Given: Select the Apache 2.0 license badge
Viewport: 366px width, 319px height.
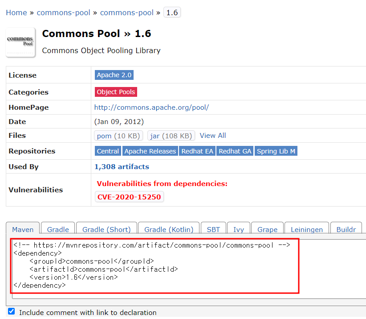Looking at the screenshot, I should tap(114, 75).
